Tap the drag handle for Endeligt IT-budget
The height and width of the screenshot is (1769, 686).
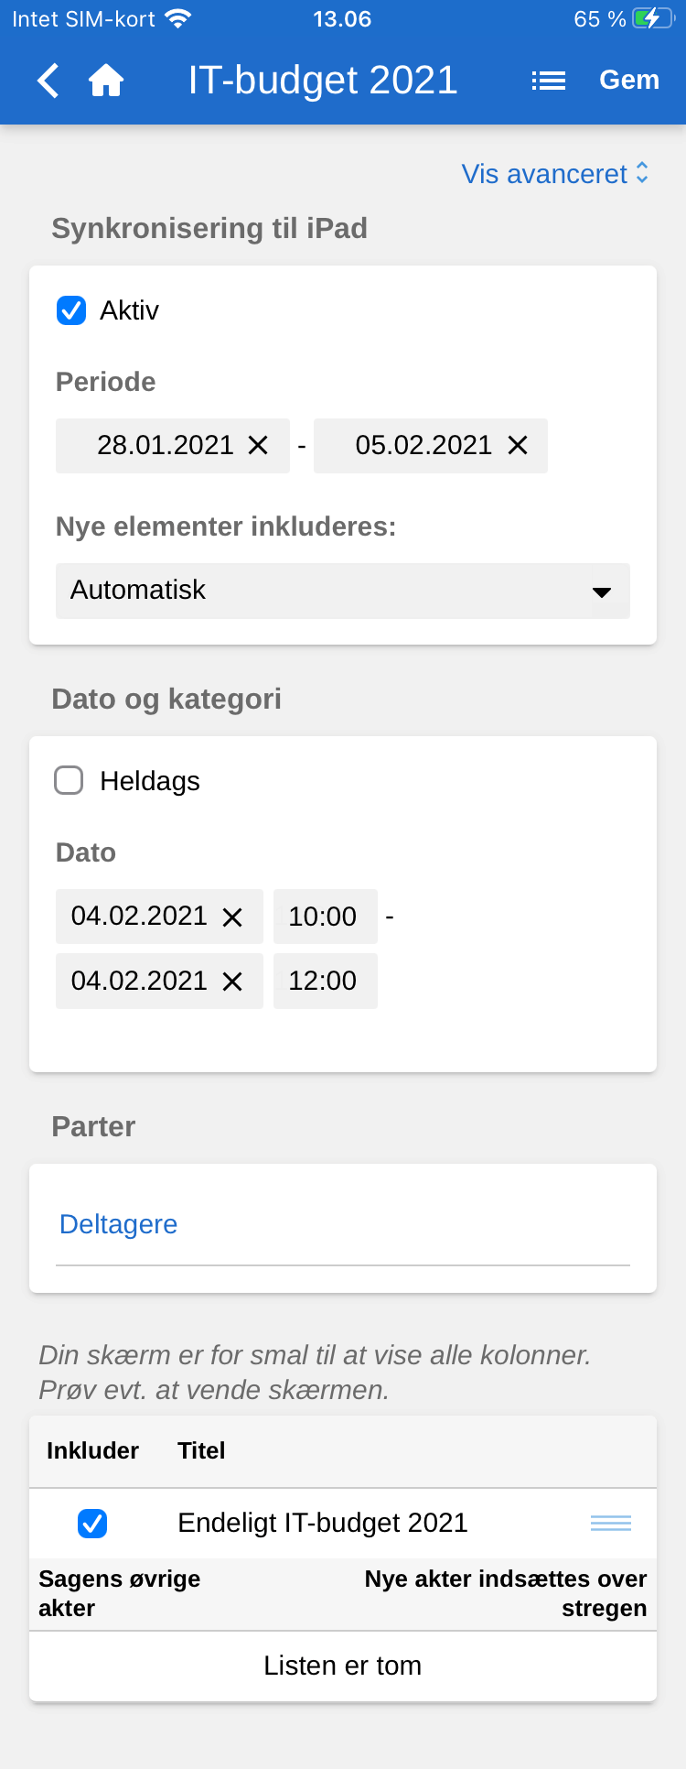pyautogui.click(x=611, y=1523)
